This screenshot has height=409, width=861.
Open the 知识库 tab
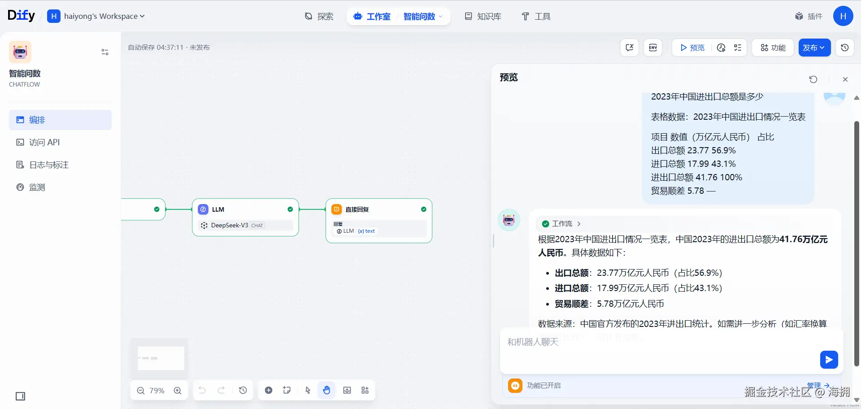point(483,17)
